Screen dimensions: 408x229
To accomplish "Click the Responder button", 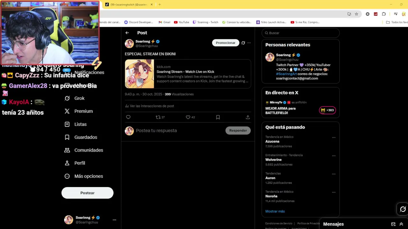I will 238,130.
